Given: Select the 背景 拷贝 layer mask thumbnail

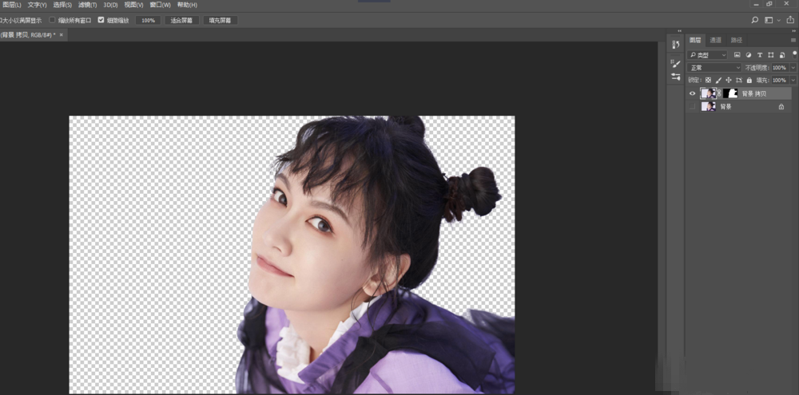Looking at the screenshot, I should tap(730, 93).
